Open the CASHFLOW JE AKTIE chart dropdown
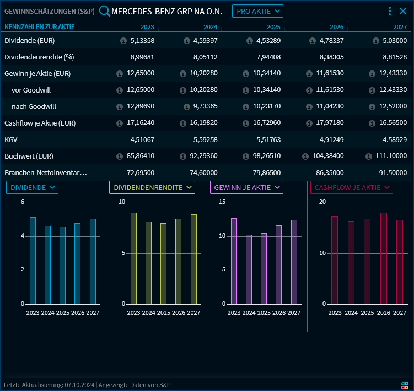Viewport: 414px width, 391px height. click(x=352, y=188)
